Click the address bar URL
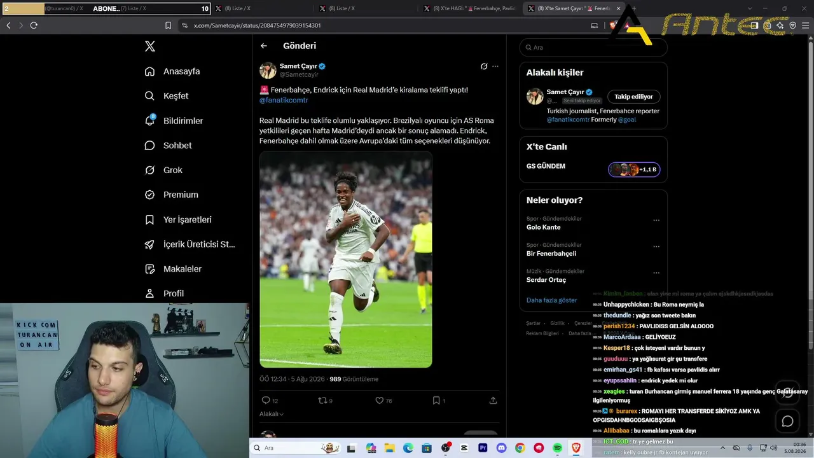 click(x=257, y=25)
